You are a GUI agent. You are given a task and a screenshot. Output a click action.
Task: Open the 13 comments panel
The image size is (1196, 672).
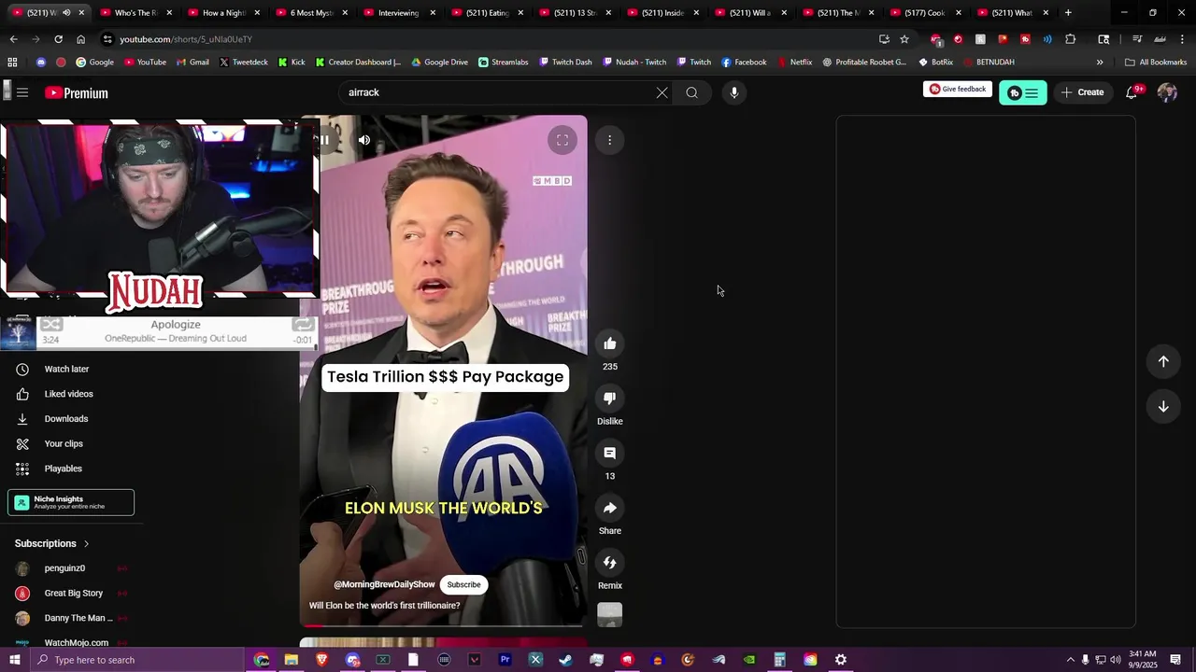(609, 454)
